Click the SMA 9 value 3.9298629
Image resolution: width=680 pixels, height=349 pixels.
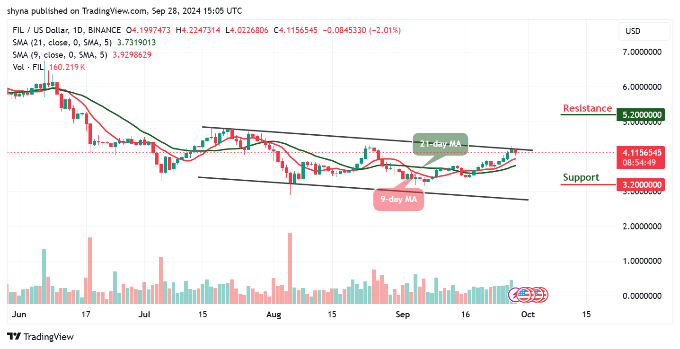[x=132, y=55]
